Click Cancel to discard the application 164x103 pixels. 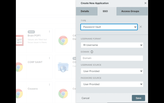coord(85,98)
